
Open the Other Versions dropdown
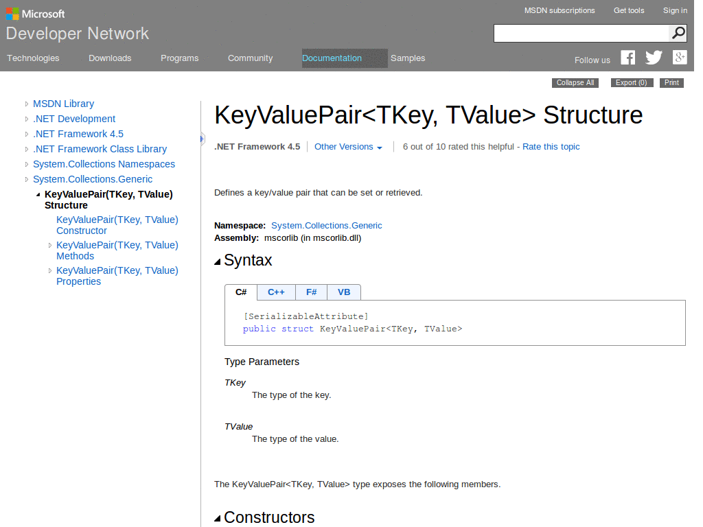[348, 147]
